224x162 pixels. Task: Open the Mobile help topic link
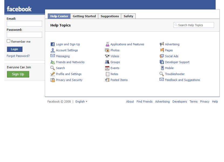click(x=169, y=68)
